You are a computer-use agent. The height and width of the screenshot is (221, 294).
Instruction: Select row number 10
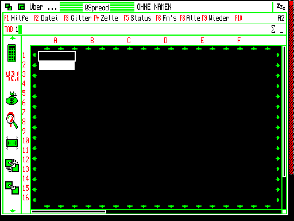coord(26,140)
